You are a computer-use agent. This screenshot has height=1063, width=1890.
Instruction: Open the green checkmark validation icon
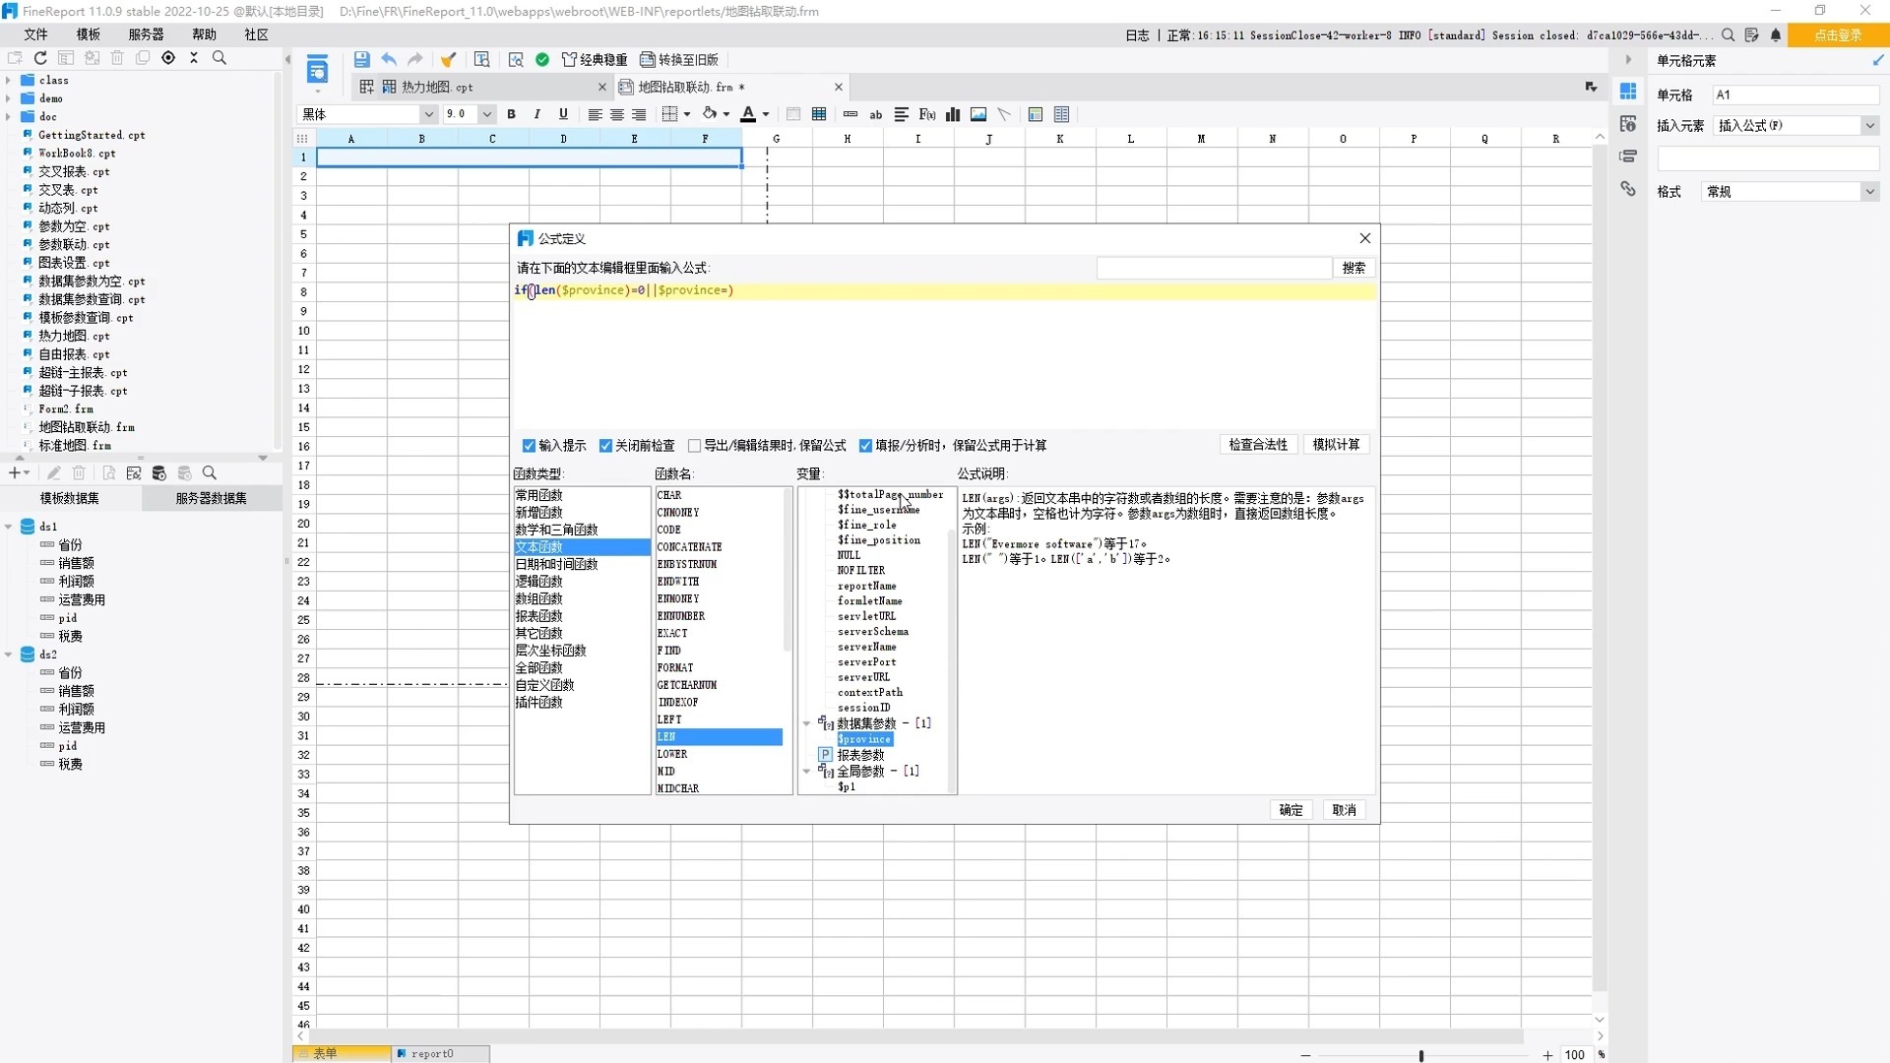coord(542,60)
